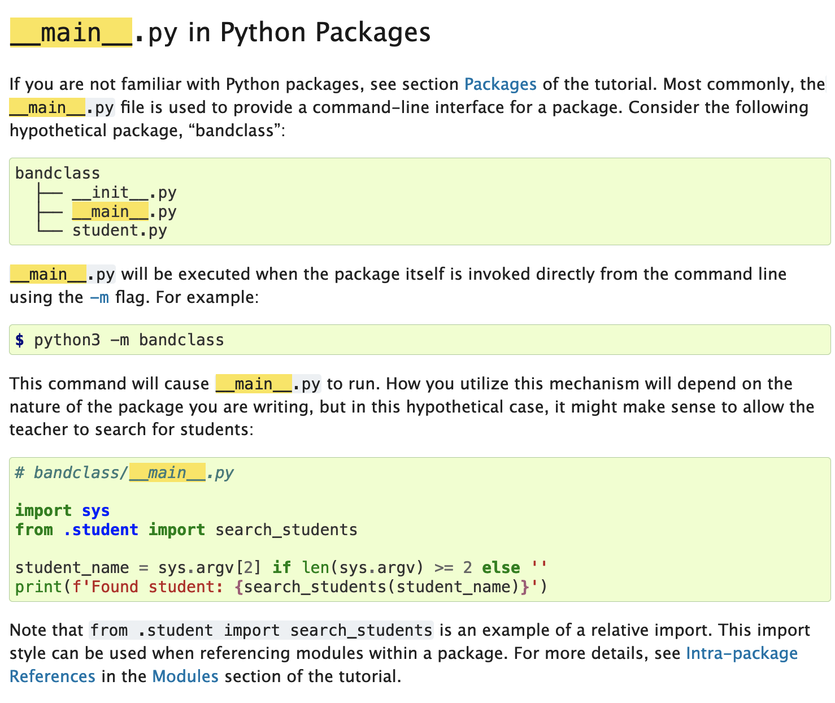The image size is (835, 703).
Task: Click the page heading "__main__.py in Python Packages"
Action: tap(220, 32)
